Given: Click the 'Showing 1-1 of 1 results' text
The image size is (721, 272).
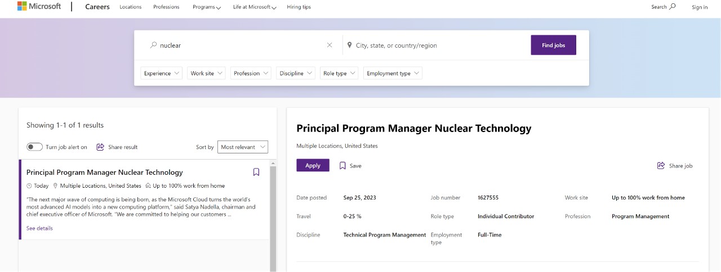Looking at the screenshot, I should (65, 125).
